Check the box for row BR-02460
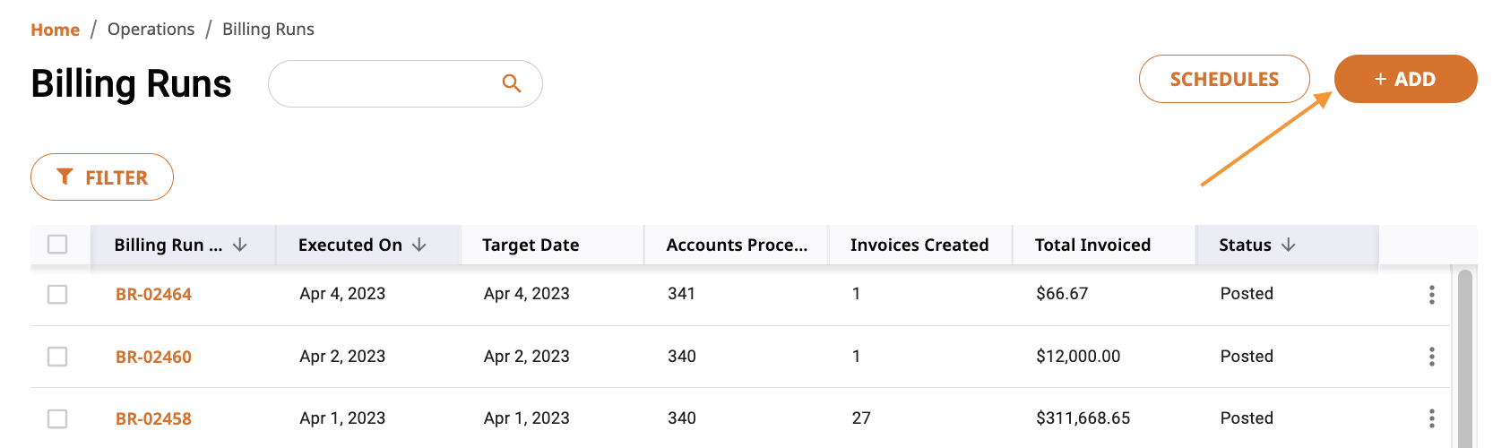Screen dimensions: 1493x448 pyautogui.click(x=57, y=357)
